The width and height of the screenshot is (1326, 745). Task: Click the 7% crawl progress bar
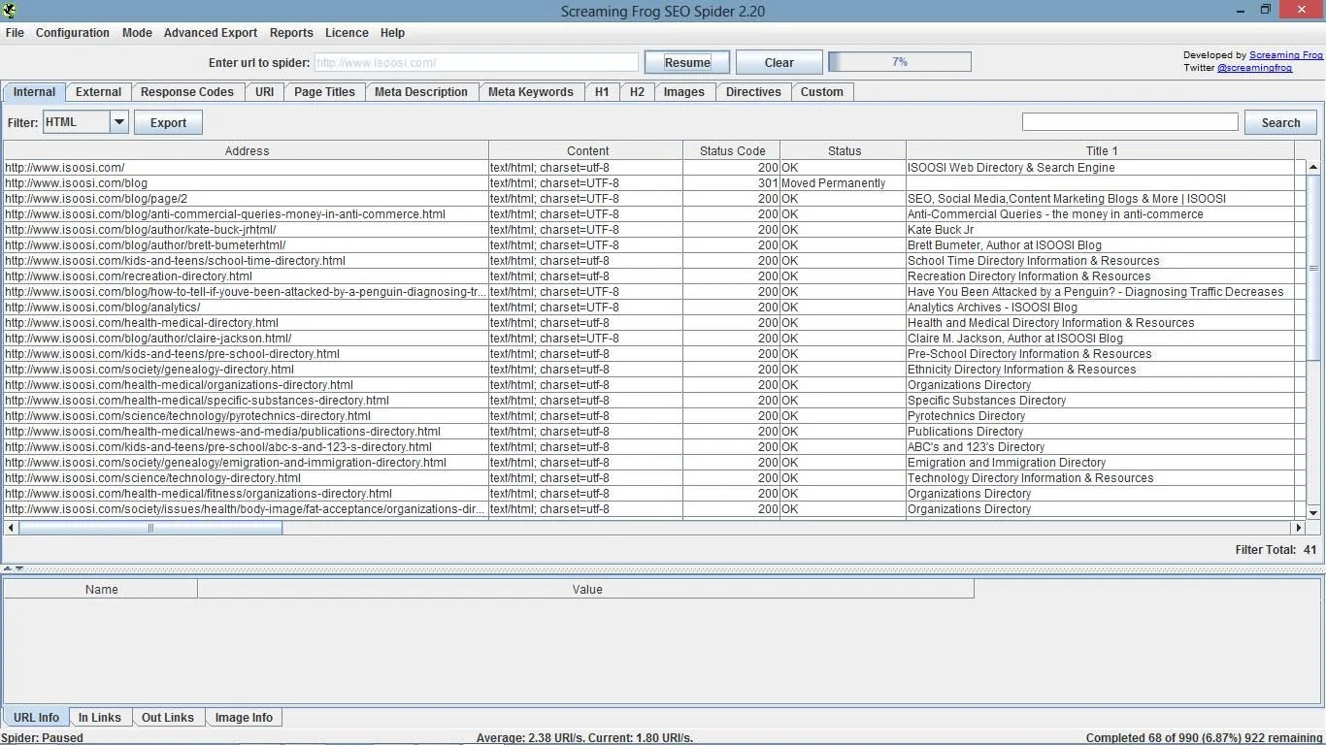[x=900, y=62]
